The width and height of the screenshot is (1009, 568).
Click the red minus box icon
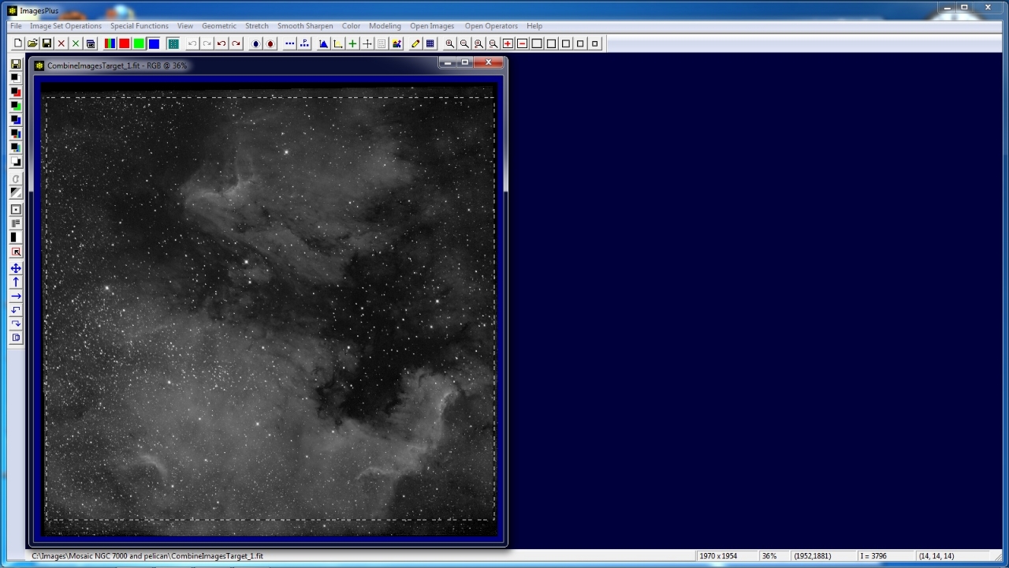(522, 43)
